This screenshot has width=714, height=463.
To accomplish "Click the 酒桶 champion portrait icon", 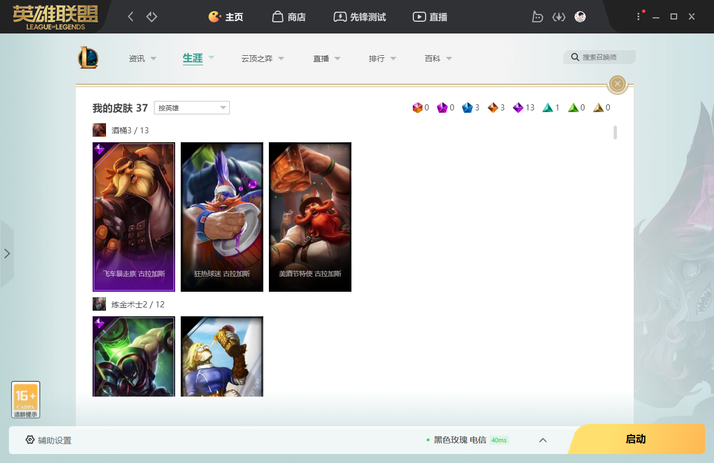I will pos(99,130).
